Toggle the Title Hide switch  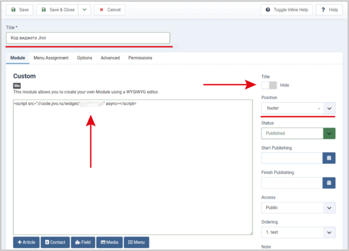tap(269, 85)
